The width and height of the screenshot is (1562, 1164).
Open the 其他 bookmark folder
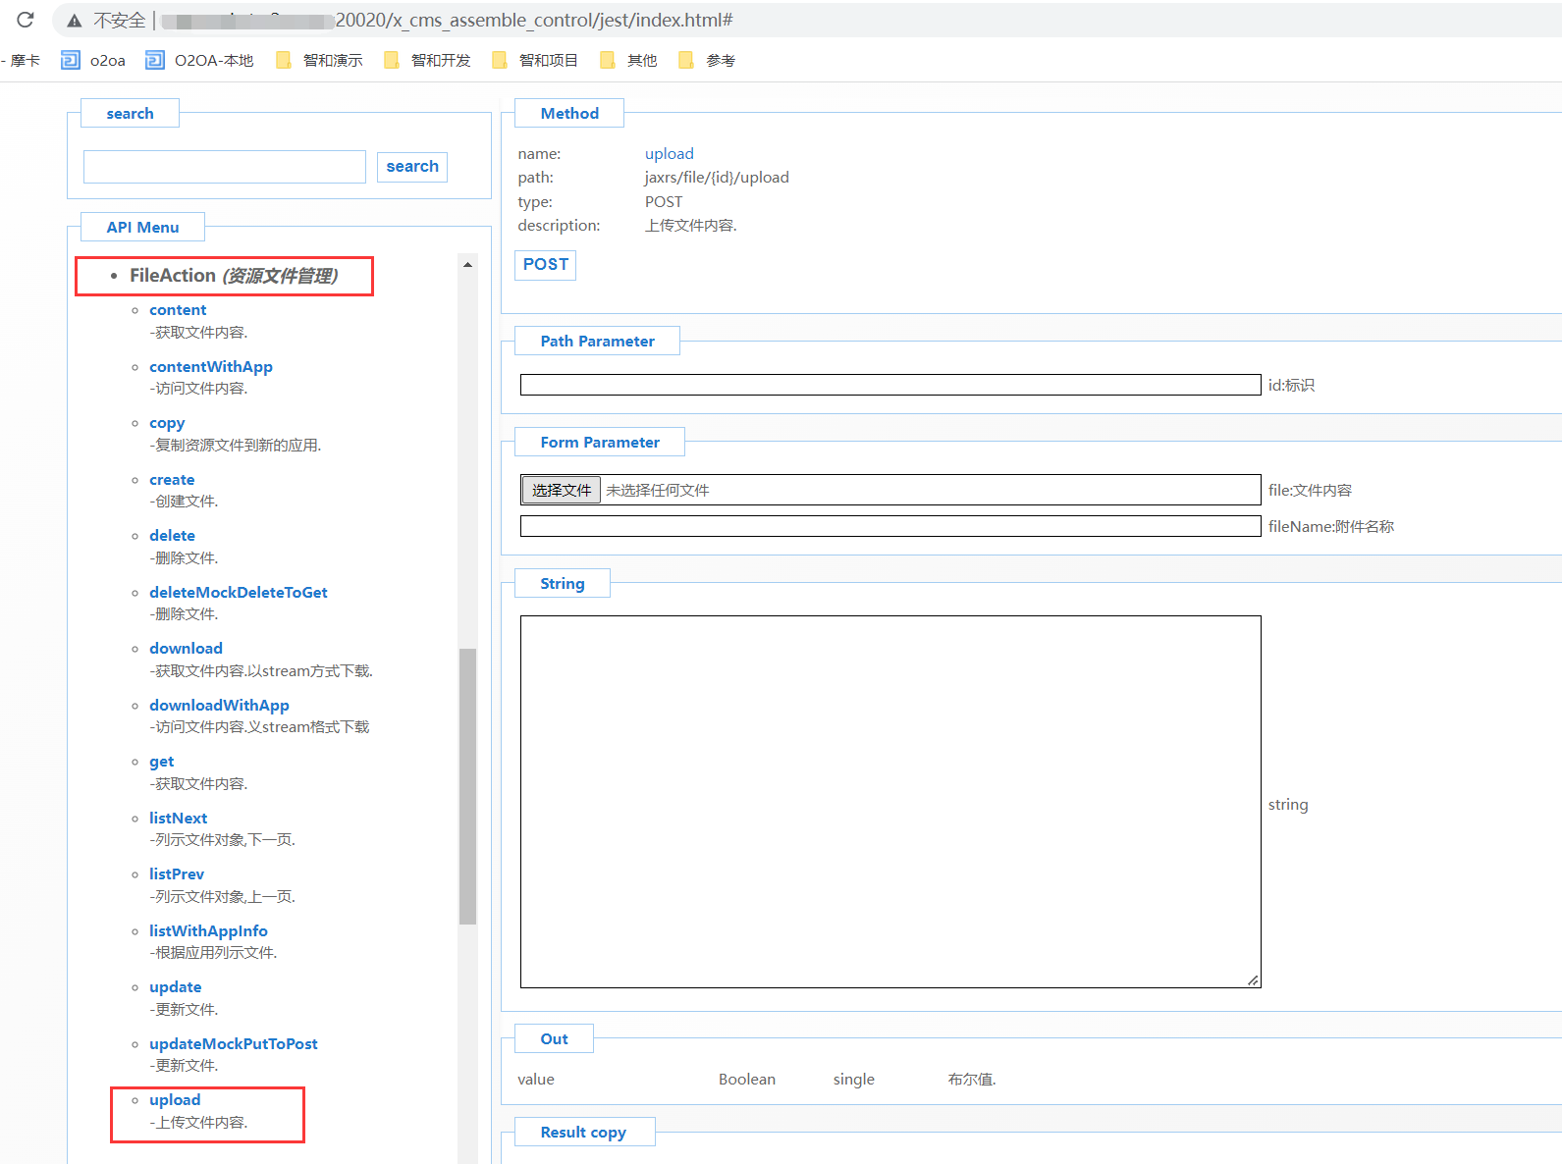[x=629, y=61]
